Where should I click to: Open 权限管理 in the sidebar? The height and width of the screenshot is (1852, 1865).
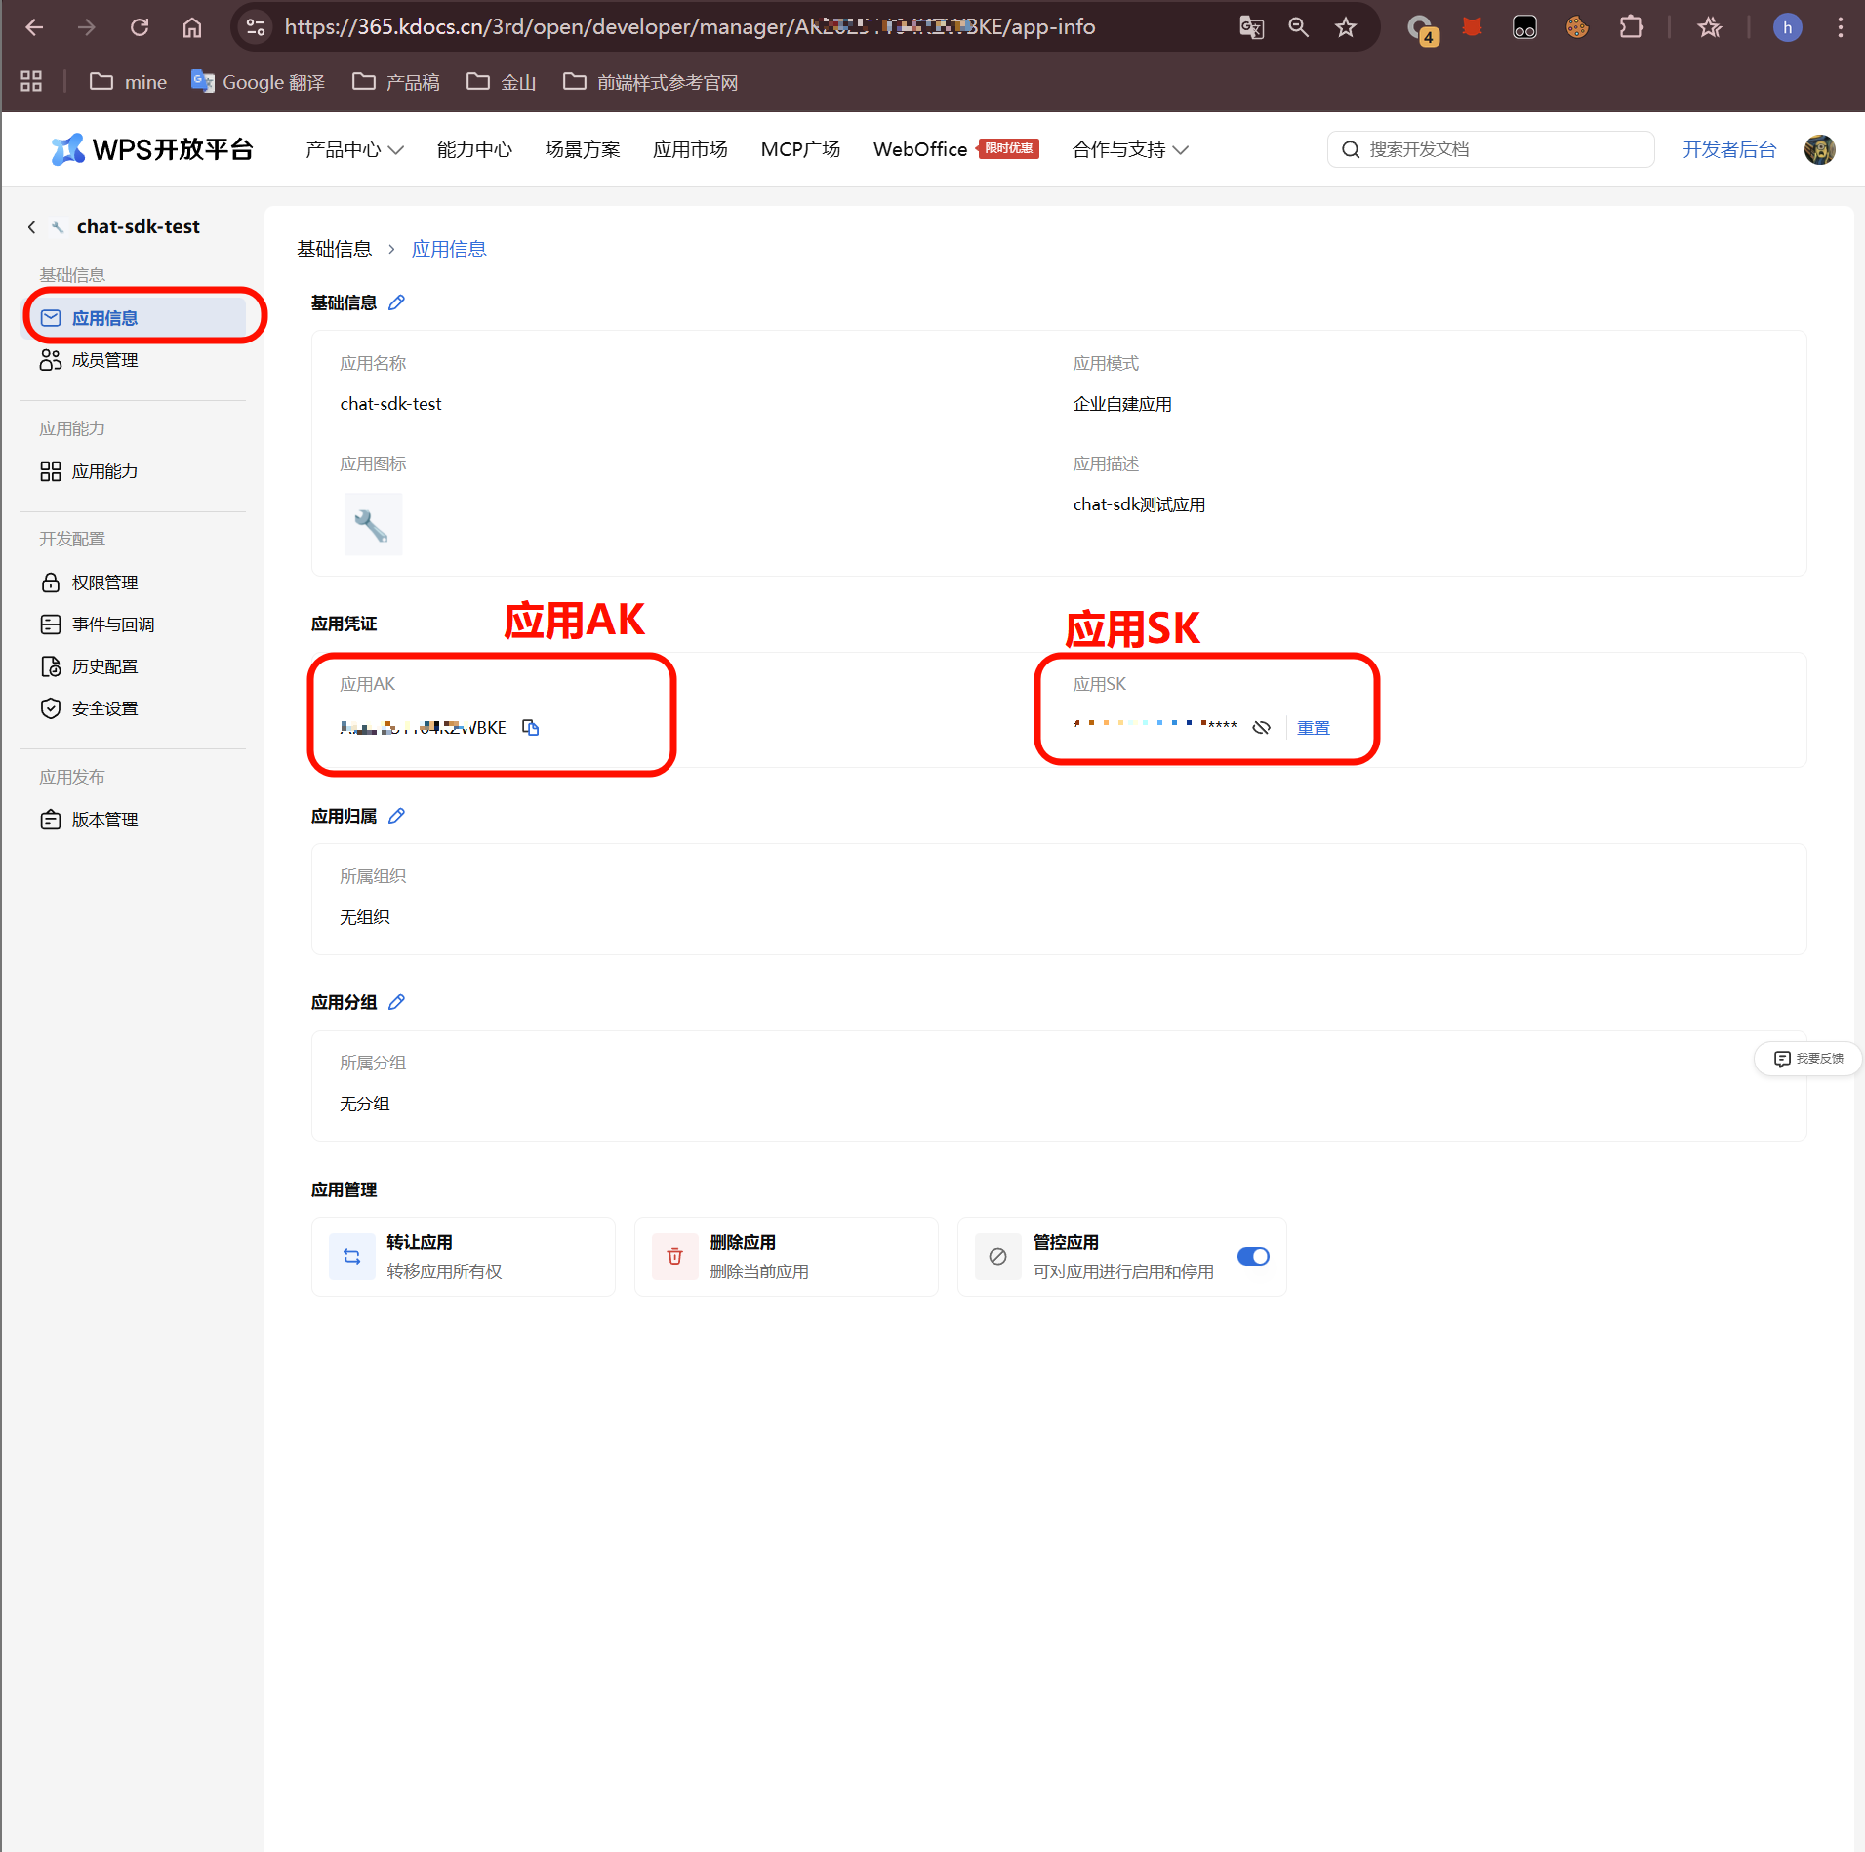[104, 583]
